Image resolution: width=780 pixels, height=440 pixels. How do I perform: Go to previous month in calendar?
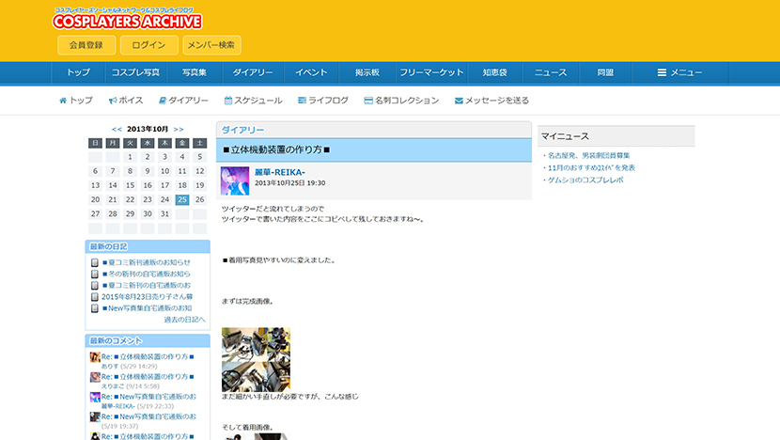117,129
